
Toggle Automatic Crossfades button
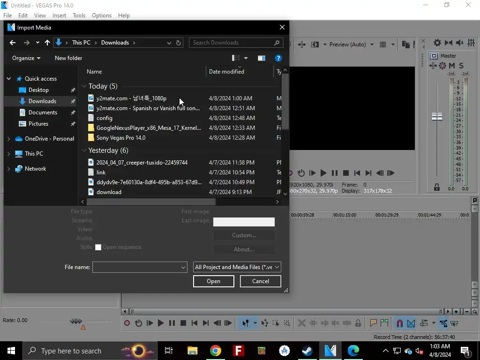[411, 323]
